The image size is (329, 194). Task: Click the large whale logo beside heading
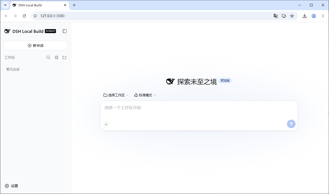[x=170, y=81]
